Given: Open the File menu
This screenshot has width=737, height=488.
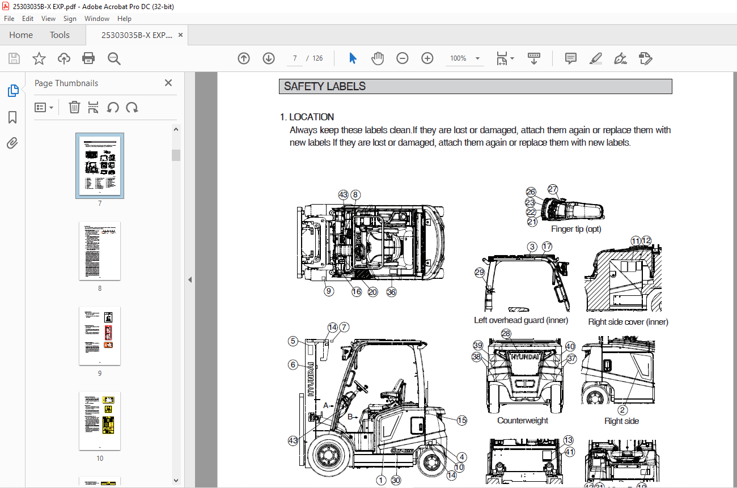Looking at the screenshot, I should click(x=9, y=19).
